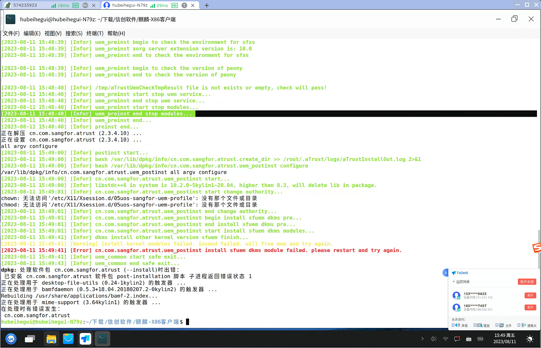The image size is (541, 348).
Task: Open the file manager from taskbar
Action: tap(51, 339)
